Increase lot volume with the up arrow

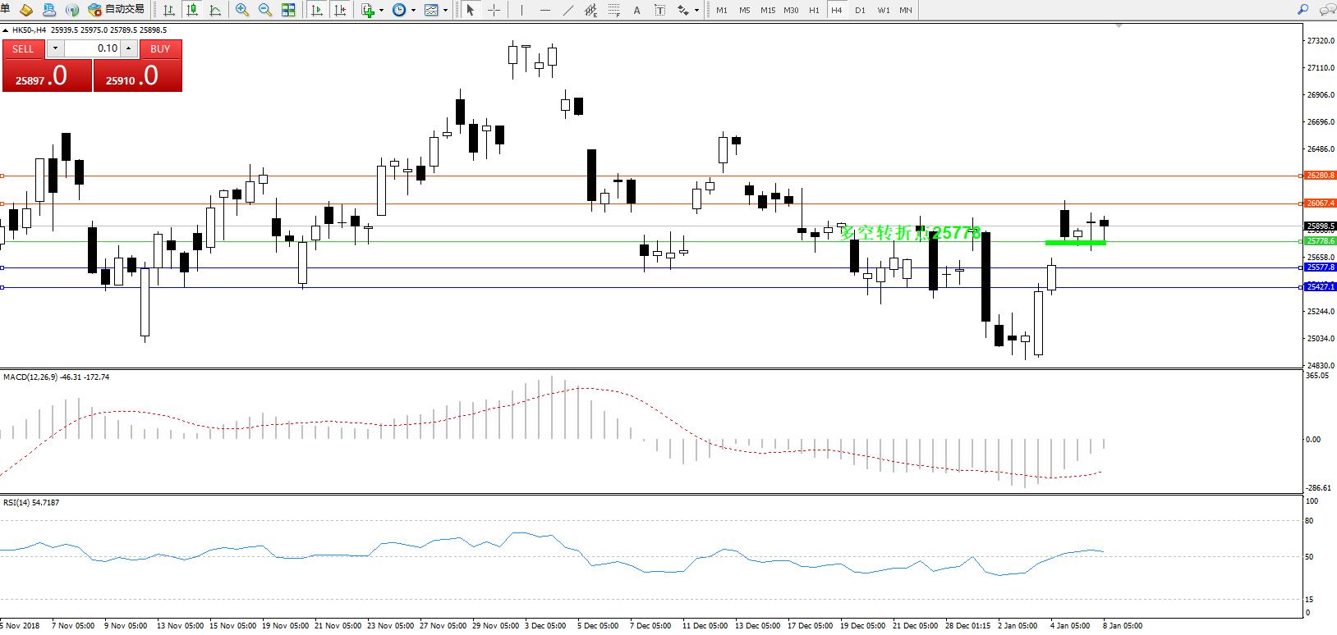click(x=129, y=48)
